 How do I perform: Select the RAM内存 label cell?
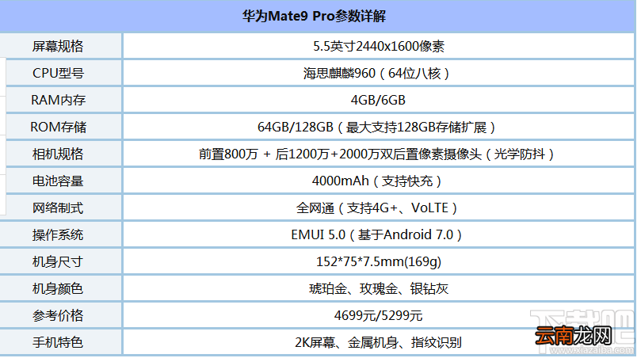pyautogui.click(x=63, y=100)
